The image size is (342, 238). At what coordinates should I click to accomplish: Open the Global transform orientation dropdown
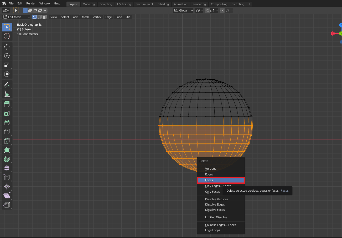pyautogui.click(x=183, y=10)
